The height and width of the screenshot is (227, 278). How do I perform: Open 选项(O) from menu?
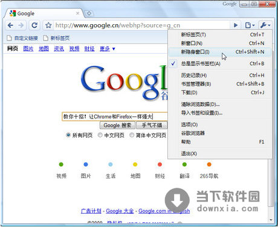220,125
